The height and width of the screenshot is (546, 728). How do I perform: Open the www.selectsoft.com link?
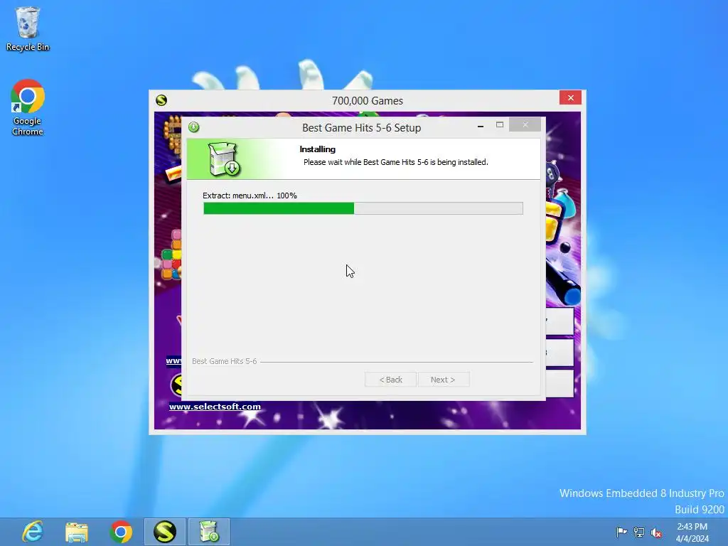(215, 407)
